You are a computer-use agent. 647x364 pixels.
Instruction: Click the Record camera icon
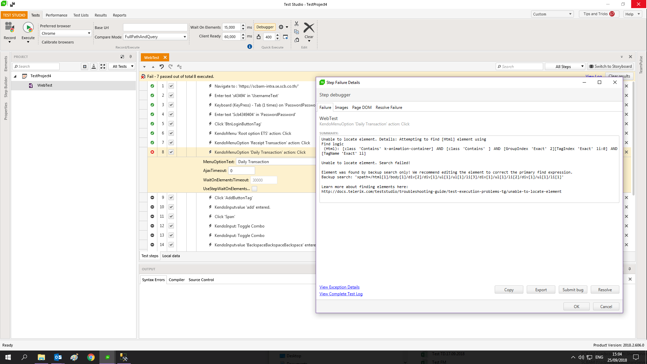9,28
